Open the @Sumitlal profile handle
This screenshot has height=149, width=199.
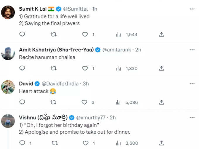(76, 9)
